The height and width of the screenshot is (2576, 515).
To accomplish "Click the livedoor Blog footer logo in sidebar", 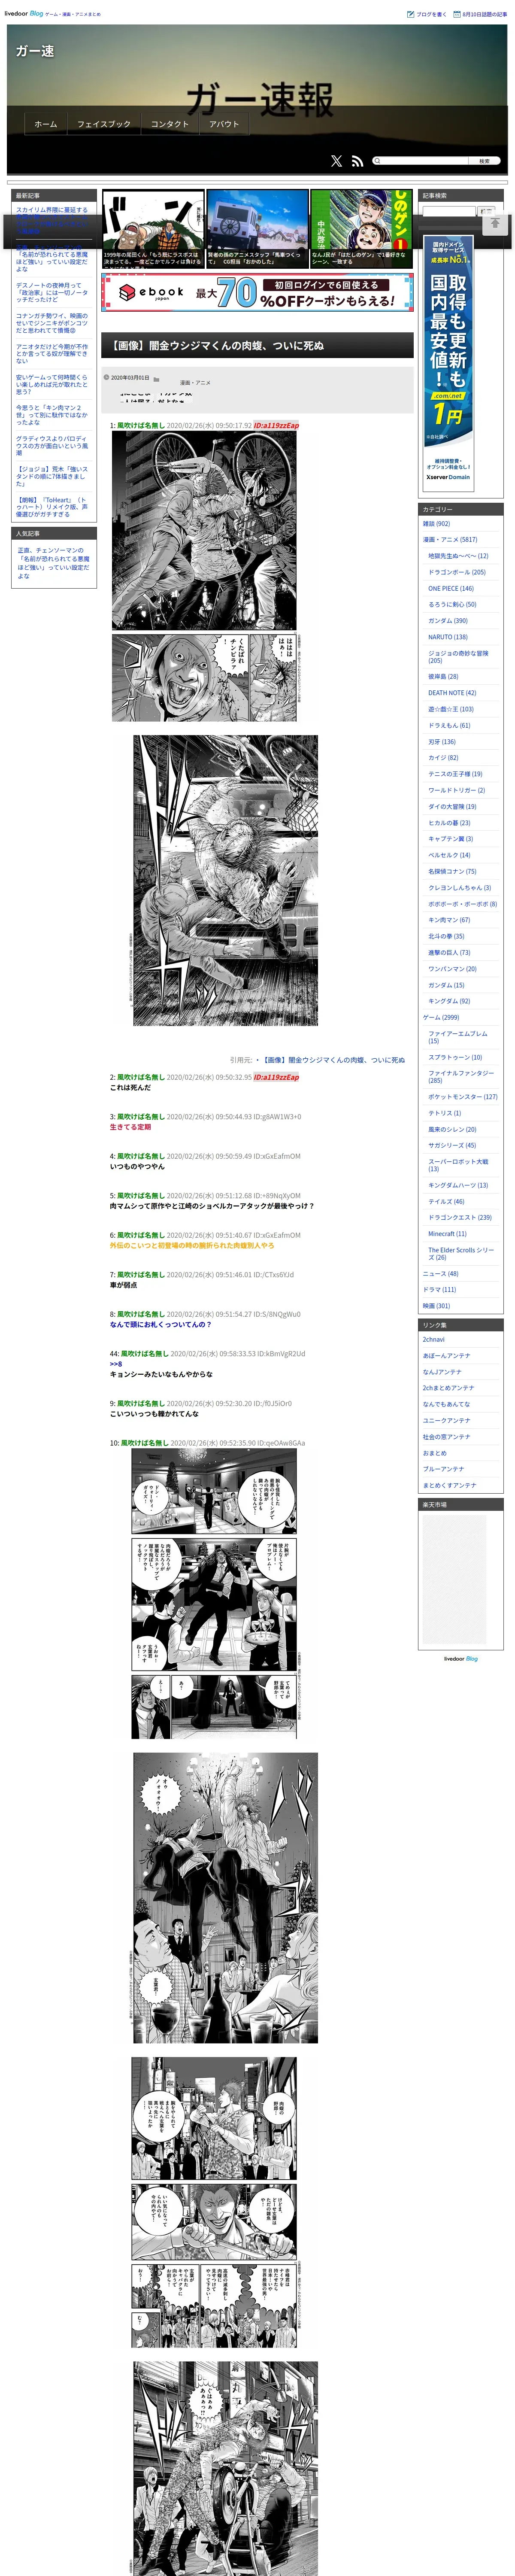I will point(461,1659).
